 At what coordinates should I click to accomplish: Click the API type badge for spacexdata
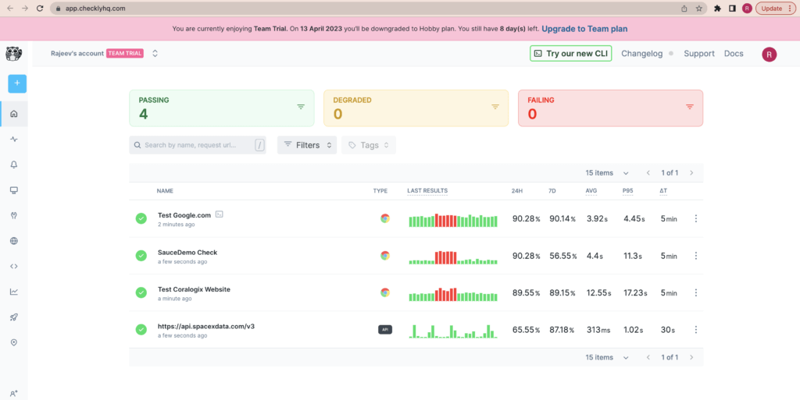point(385,330)
